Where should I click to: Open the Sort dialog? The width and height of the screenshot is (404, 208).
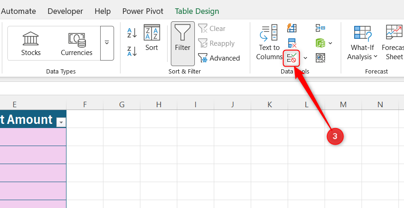[x=152, y=38]
